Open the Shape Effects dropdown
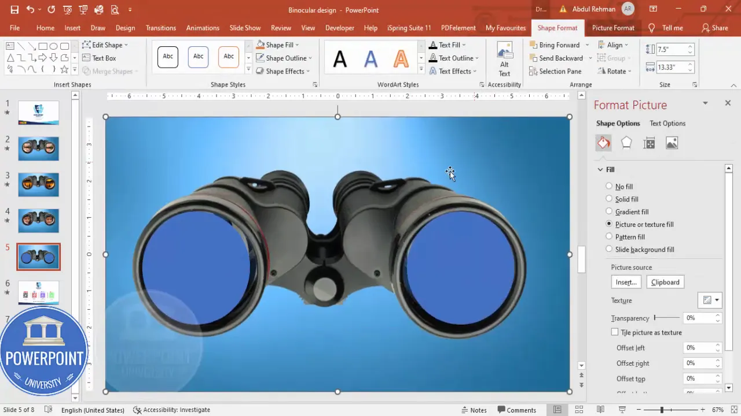 (x=283, y=71)
